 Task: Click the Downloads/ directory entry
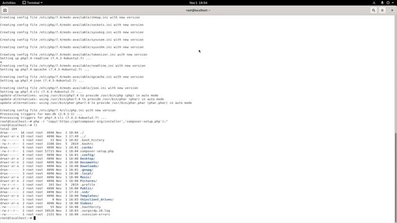[89, 166]
